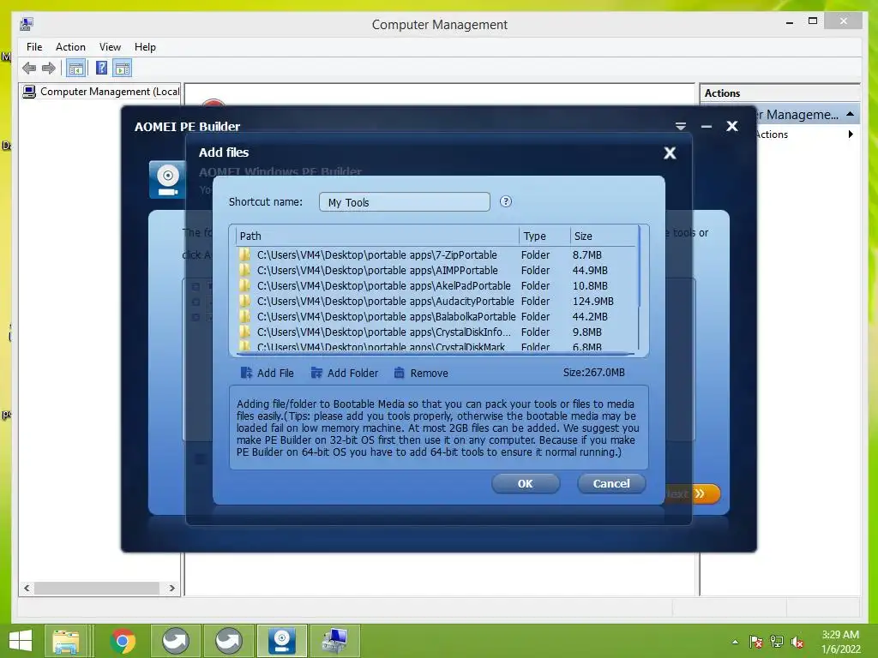This screenshot has width=878, height=658.
Task: Select Computer Management (Local) tree node
Action: coord(101,91)
